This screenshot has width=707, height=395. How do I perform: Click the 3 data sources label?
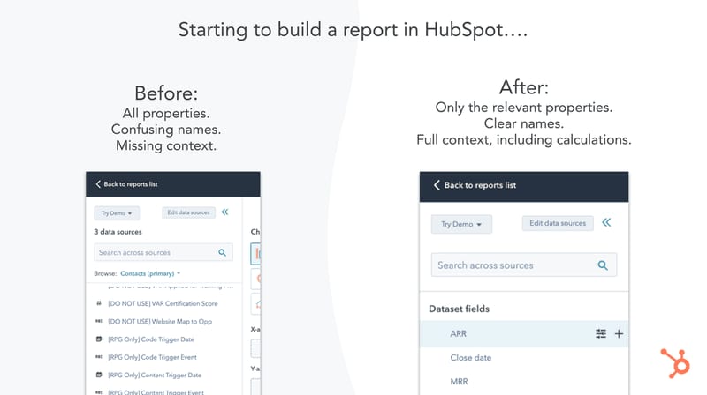click(118, 232)
